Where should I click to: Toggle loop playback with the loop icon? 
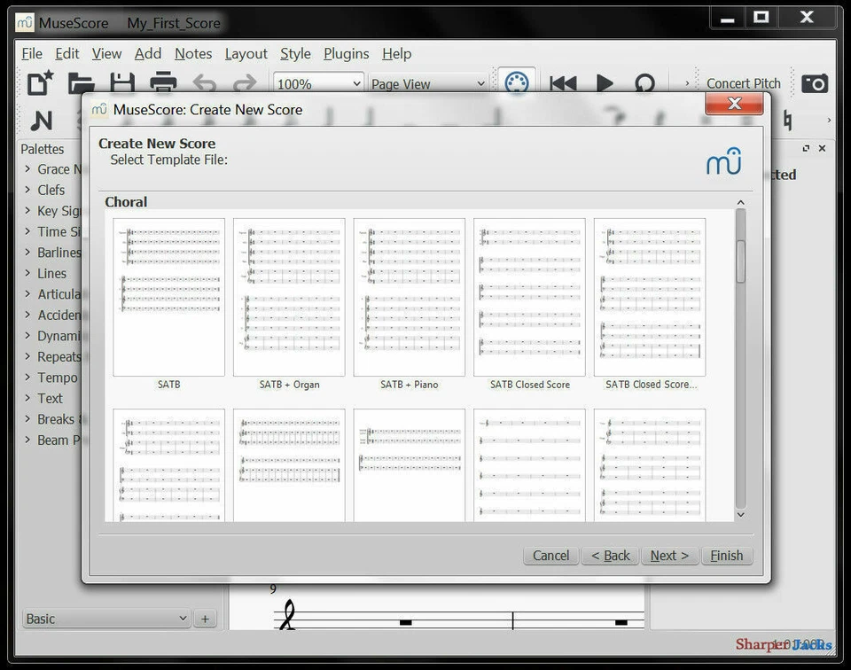pos(645,82)
